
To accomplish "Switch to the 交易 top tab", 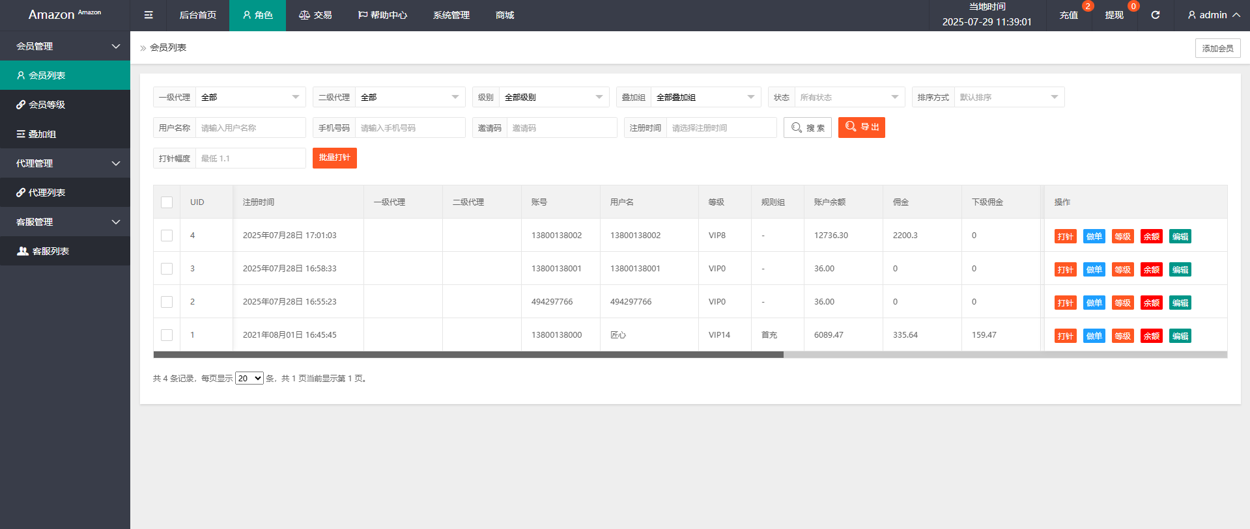I will pyautogui.click(x=315, y=15).
